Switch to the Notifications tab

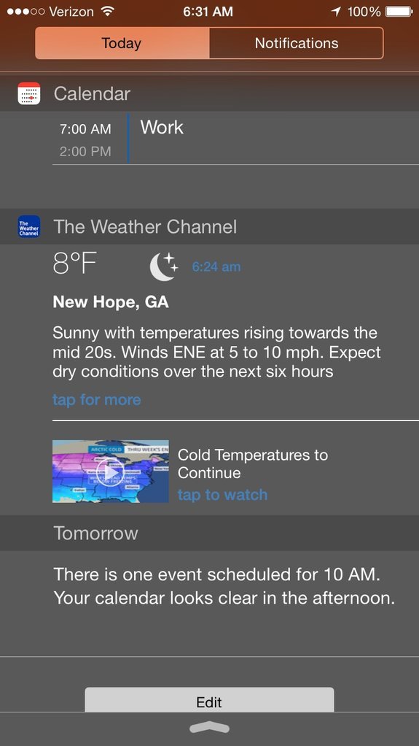[297, 43]
